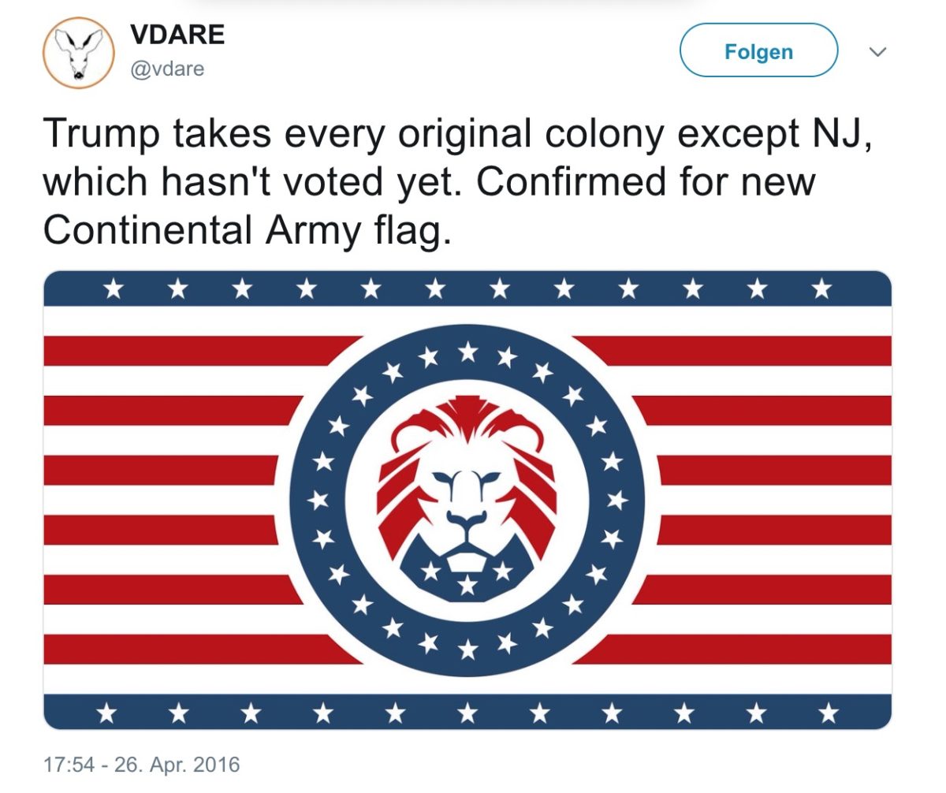Image resolution: width=946 pixels, height=793 pixels.
Task: Click the bottommost star in the blue ring
Action: (x=467, y=649)
